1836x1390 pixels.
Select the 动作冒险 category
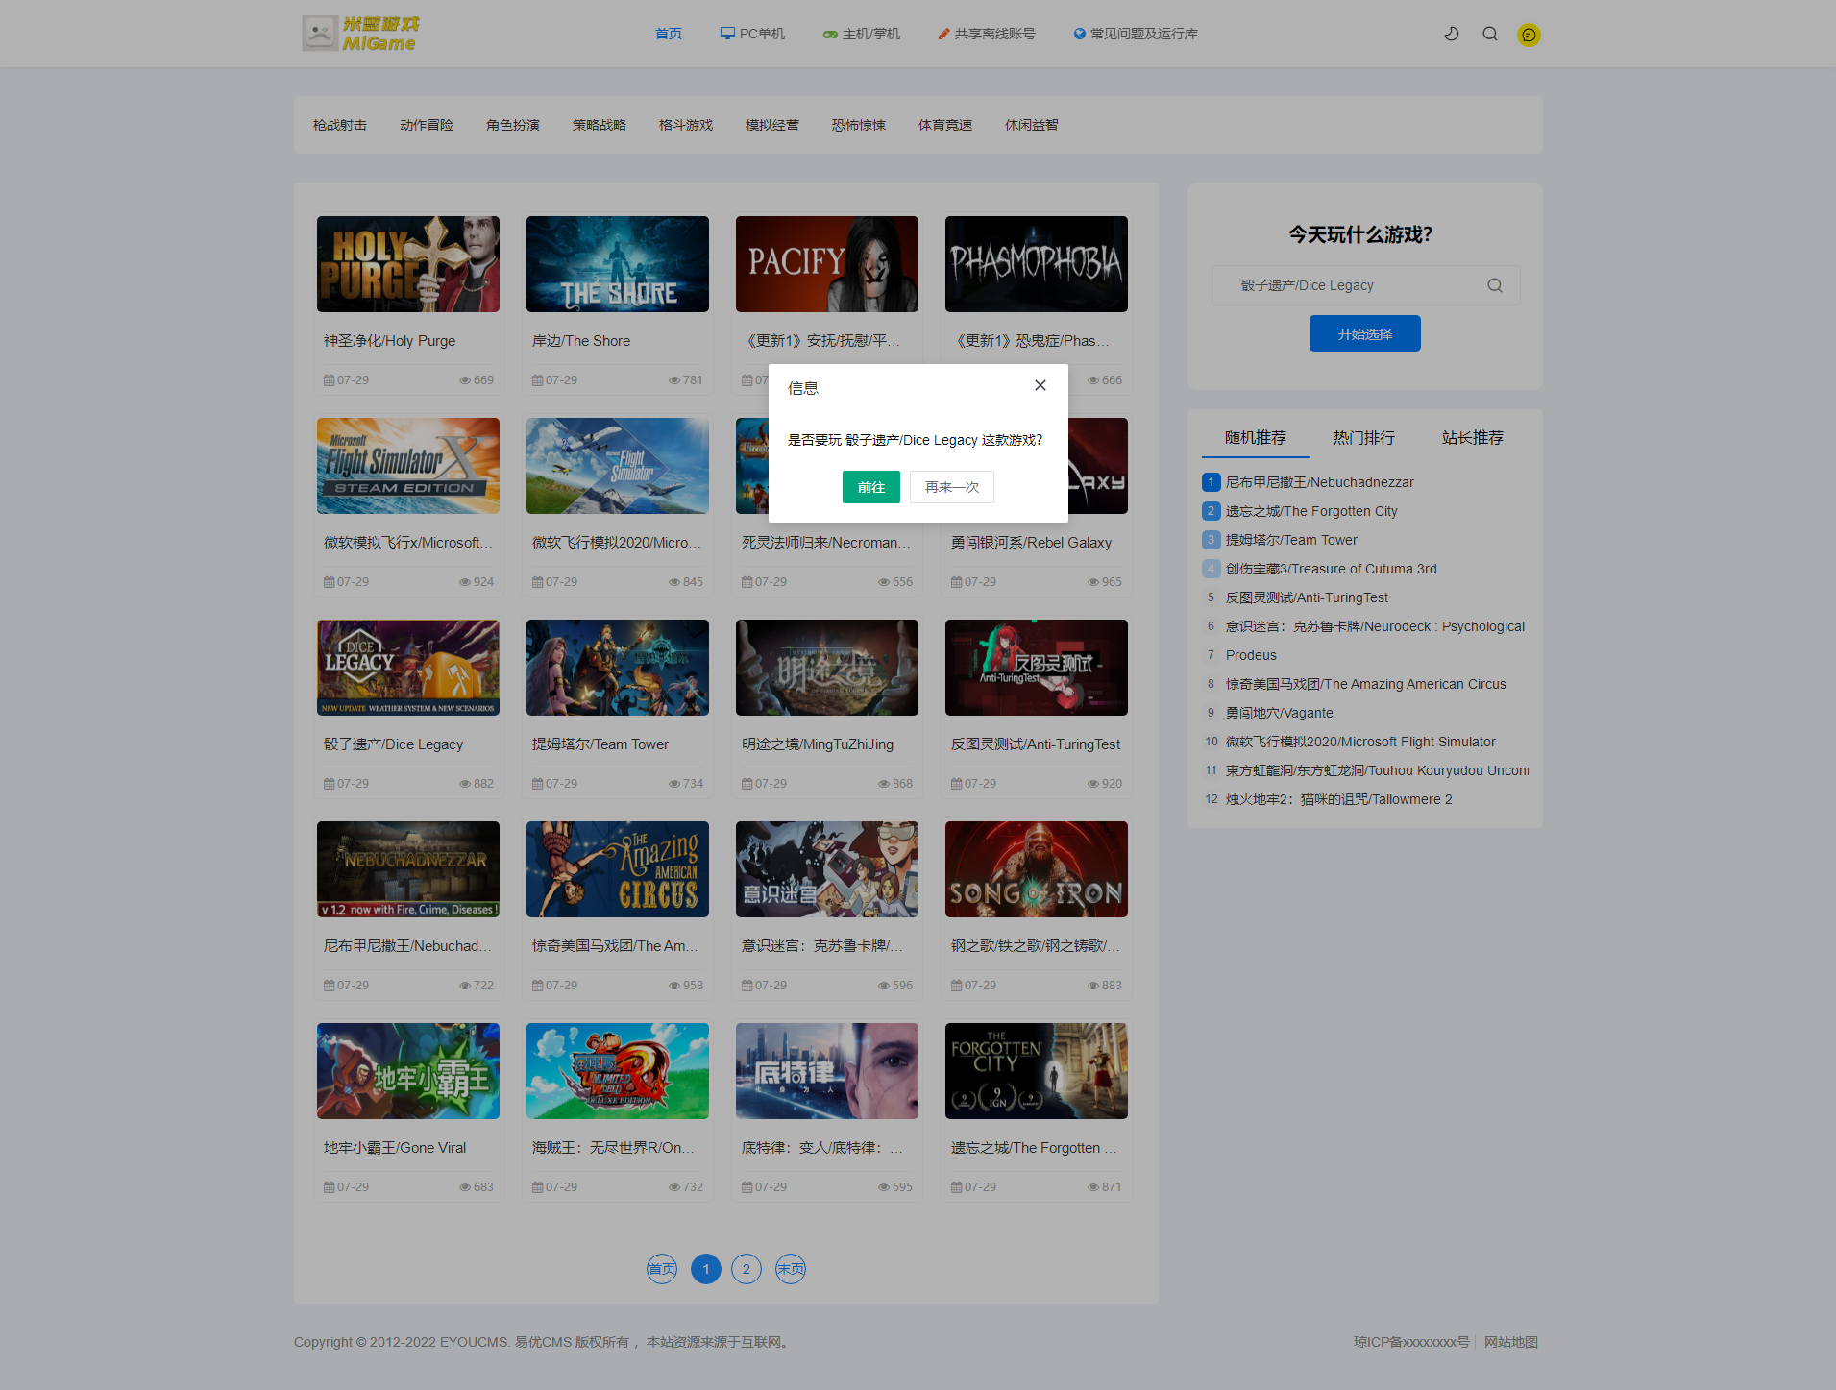(x=427, y=125)
